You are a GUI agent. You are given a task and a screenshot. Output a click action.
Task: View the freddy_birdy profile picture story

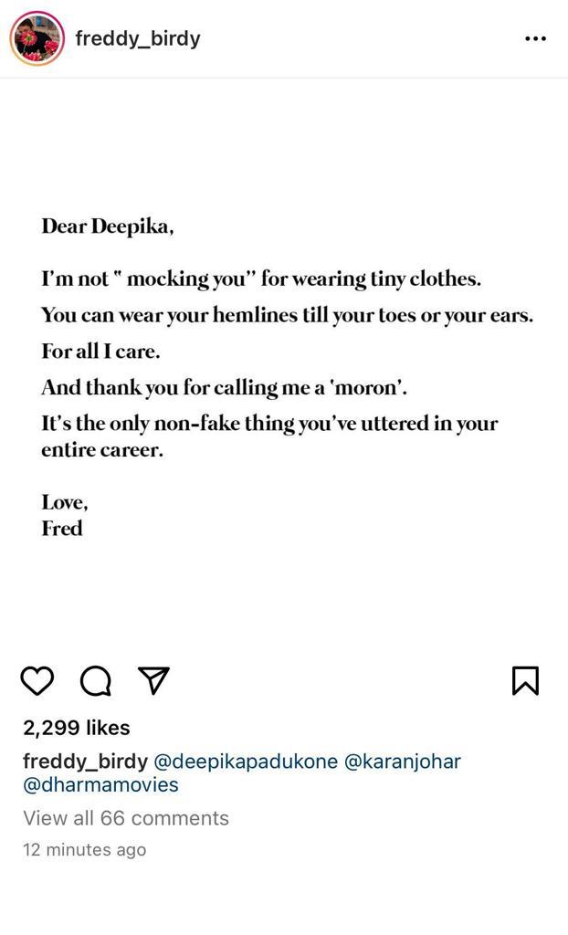tap(37, 38)
